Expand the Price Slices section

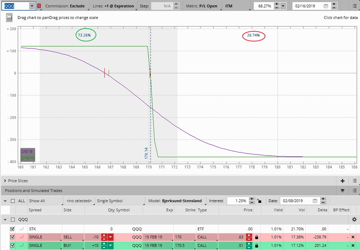tap(5, 181)
